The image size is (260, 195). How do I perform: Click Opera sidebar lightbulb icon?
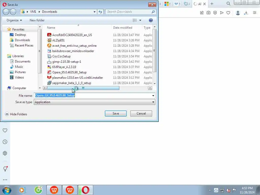click(x=5, y=169)
